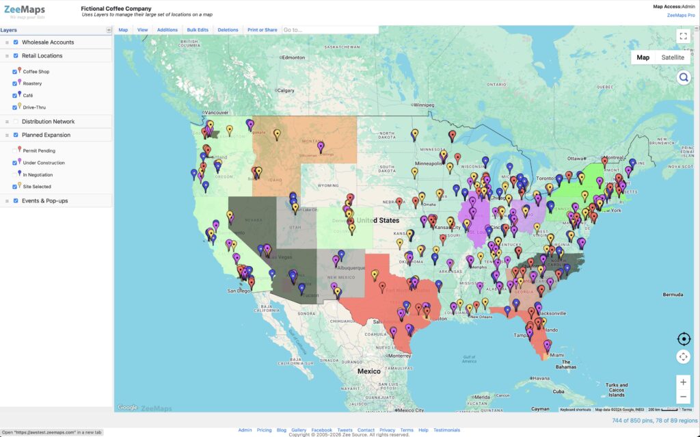700x437 pixels.
Task: Open the Additions menu
Action: point(167,29)
